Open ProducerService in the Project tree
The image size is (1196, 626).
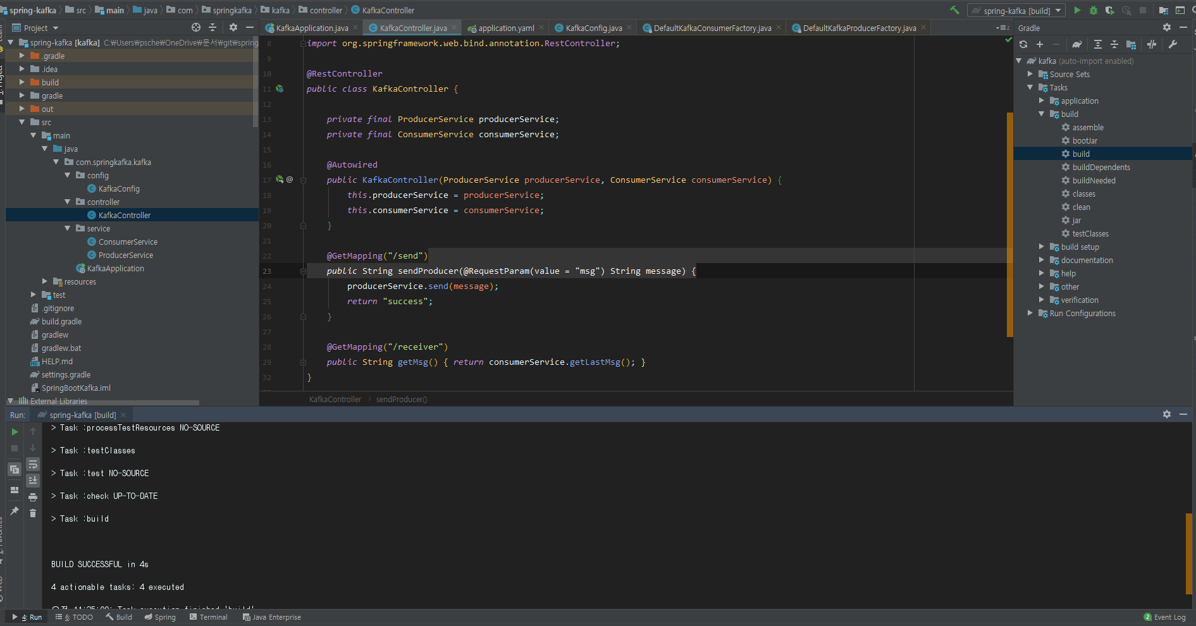pyautogui.click(x=125, y=255)
